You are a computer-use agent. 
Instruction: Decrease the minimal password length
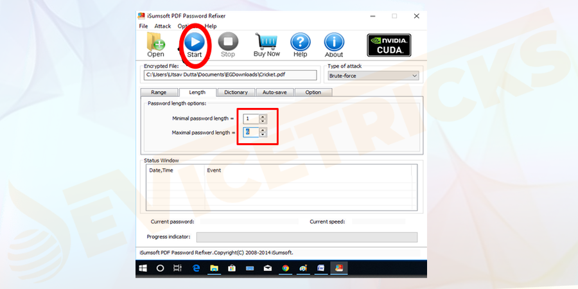tap(263, 121)
